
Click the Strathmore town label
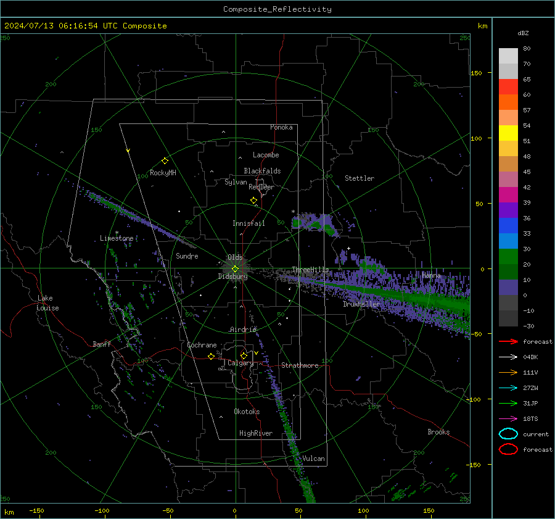coord(300,365)
